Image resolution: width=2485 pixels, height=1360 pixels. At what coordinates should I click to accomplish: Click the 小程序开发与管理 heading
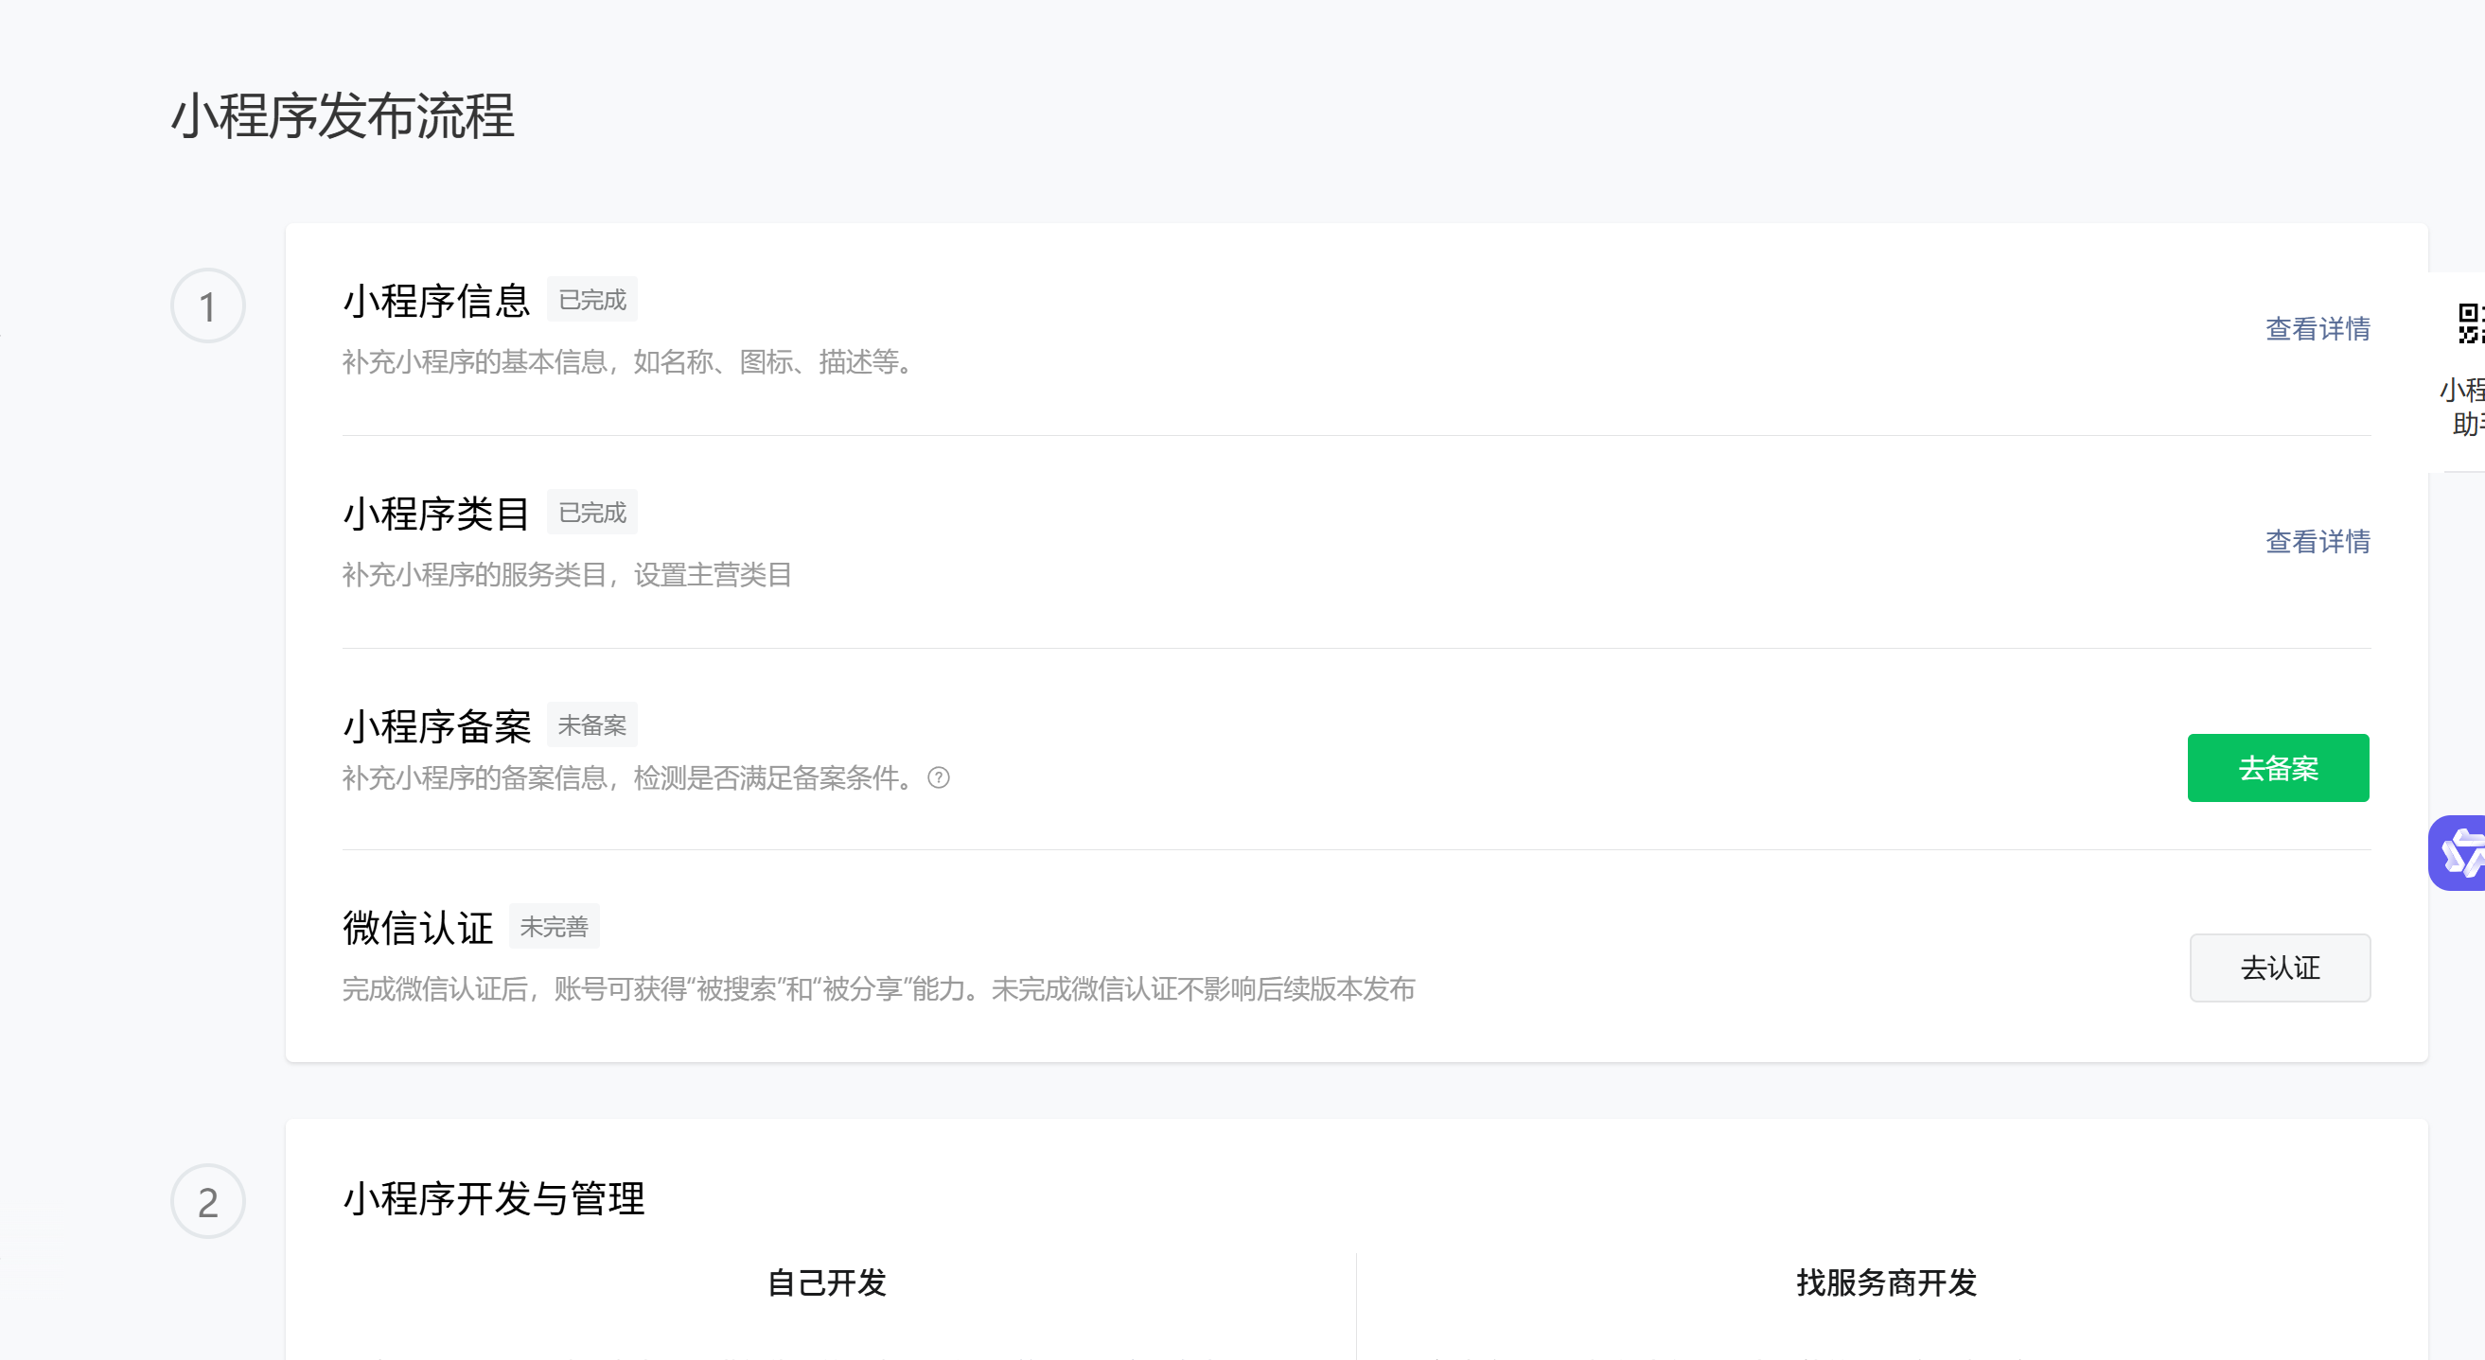[494, 1199]
